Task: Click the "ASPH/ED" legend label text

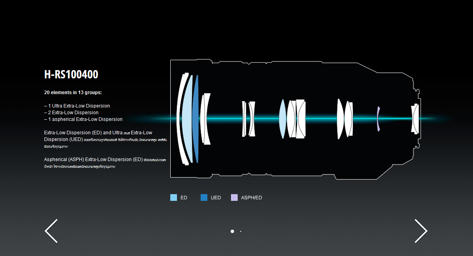Action: point(251,198)
